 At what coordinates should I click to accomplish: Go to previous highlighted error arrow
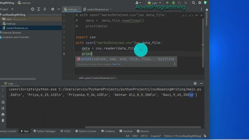196,16
